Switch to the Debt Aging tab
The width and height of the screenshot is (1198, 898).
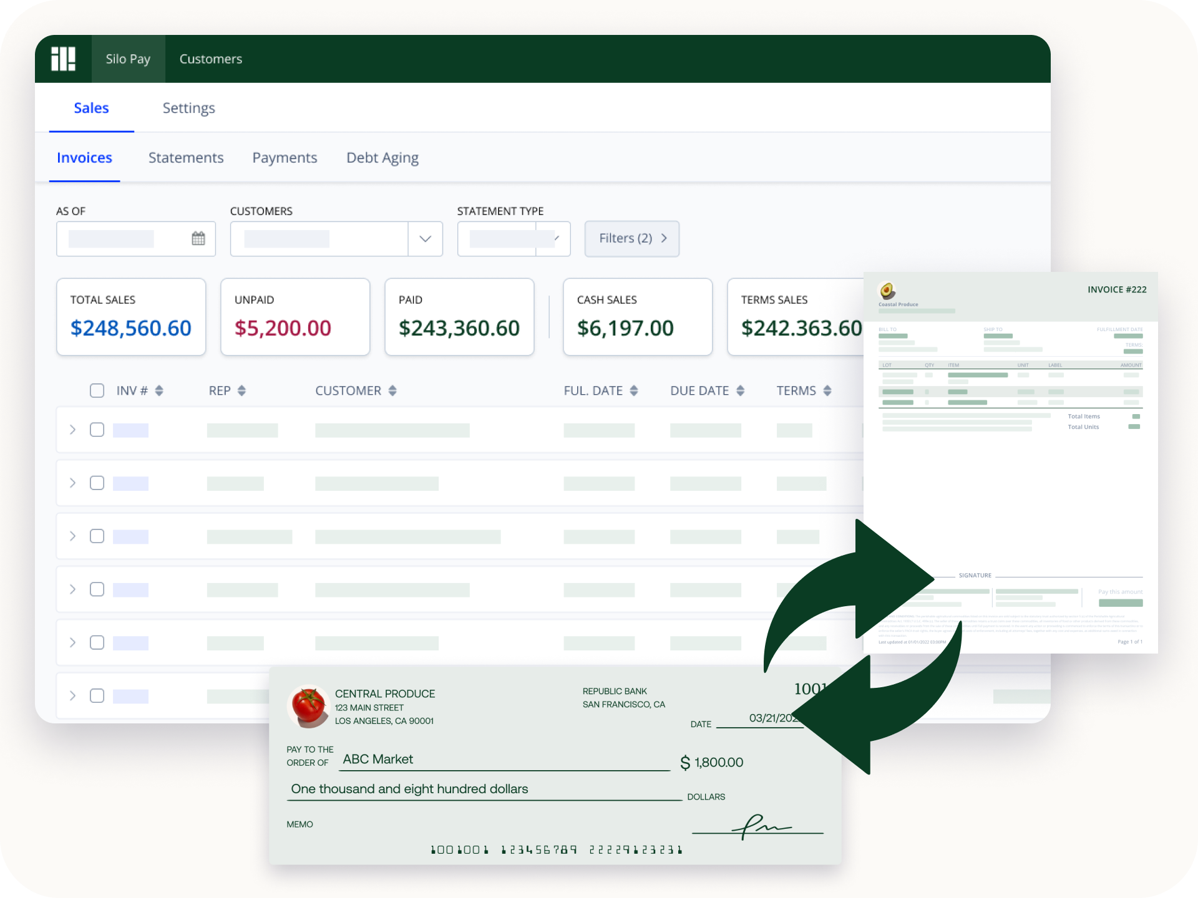pyautogui.click(x=382, y=158)
